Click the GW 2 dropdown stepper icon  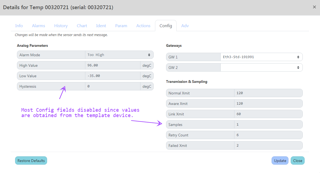[298, 67]
